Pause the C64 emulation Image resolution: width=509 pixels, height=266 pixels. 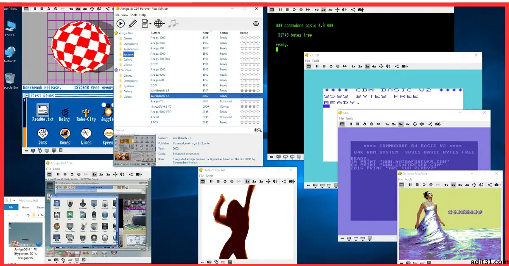click(351, 124)
